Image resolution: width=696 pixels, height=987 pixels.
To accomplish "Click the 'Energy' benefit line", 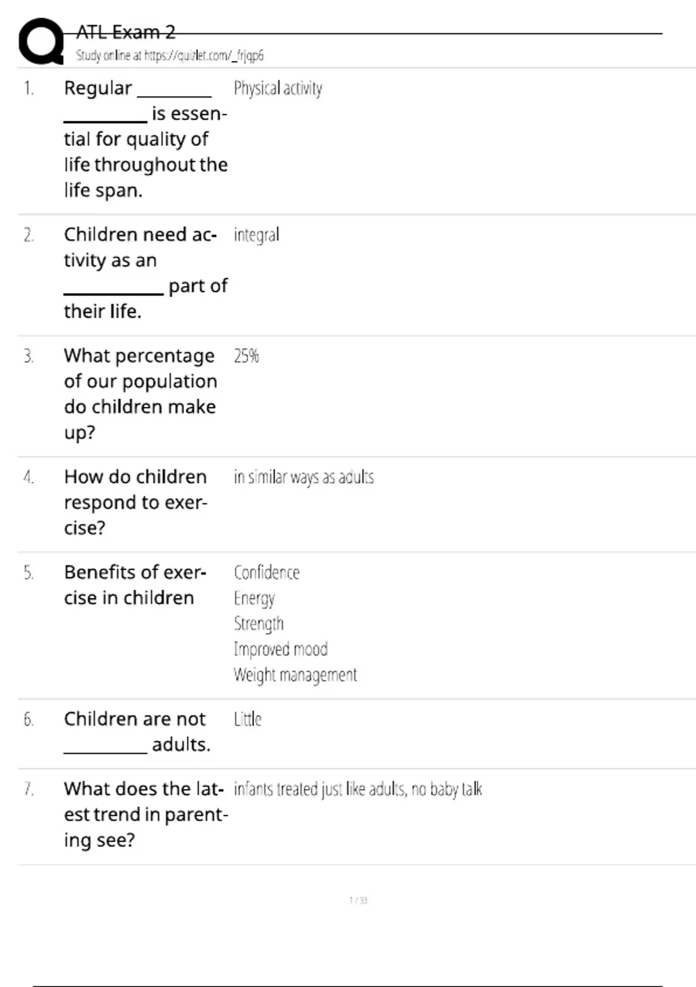I will pos(254,598).
